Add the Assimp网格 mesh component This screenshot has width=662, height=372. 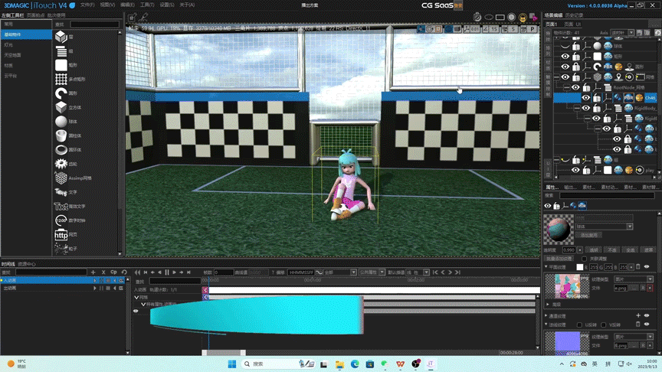pyautogui.click(x=61, y=178)
